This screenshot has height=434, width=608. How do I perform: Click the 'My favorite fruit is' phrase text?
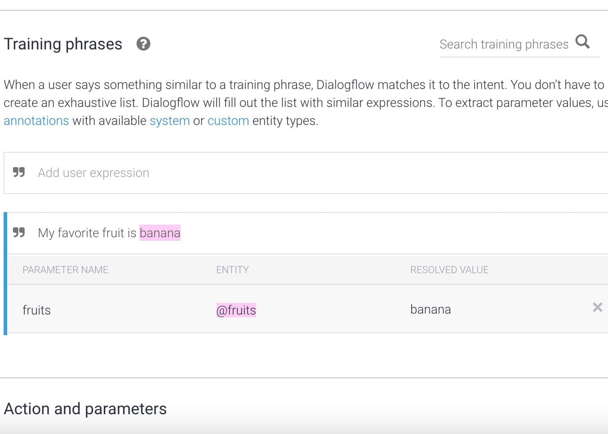(x=87, y=233)
